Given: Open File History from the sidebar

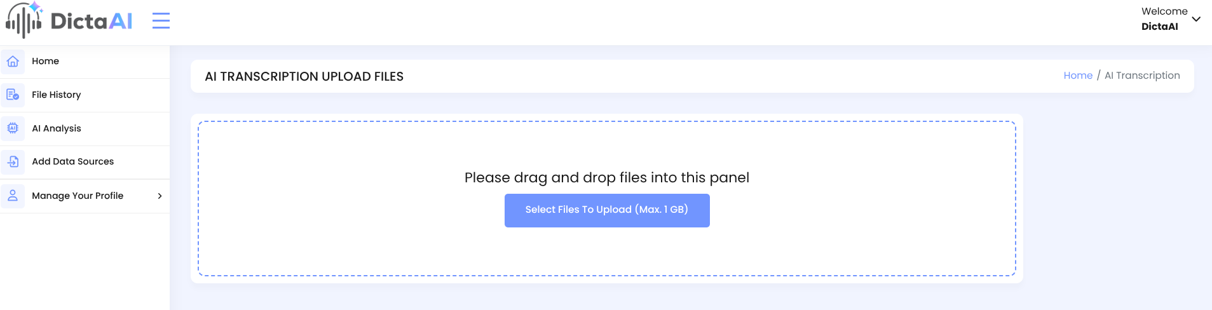Looking at the screenshot, I should click(85, 95).
